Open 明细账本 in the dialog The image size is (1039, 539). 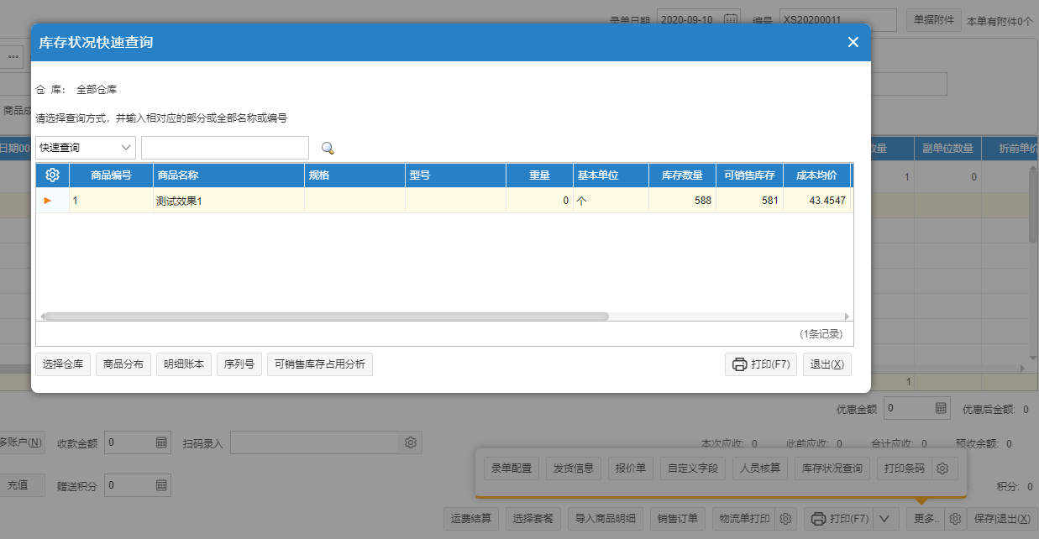[x=184, y=364]
